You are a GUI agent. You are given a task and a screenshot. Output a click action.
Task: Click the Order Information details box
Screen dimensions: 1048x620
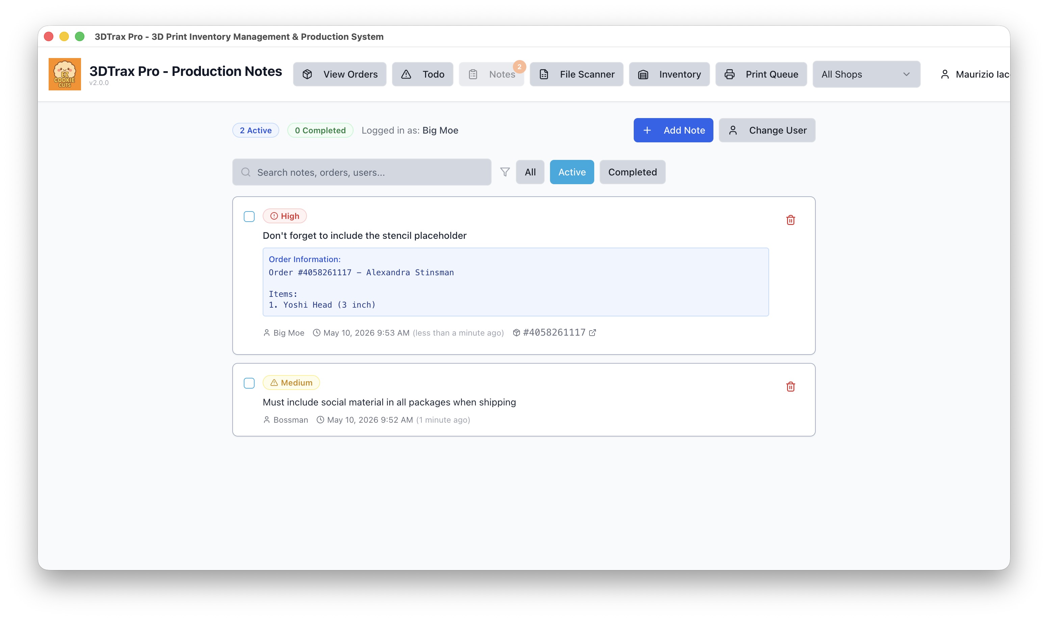click(x=516, y=282)
